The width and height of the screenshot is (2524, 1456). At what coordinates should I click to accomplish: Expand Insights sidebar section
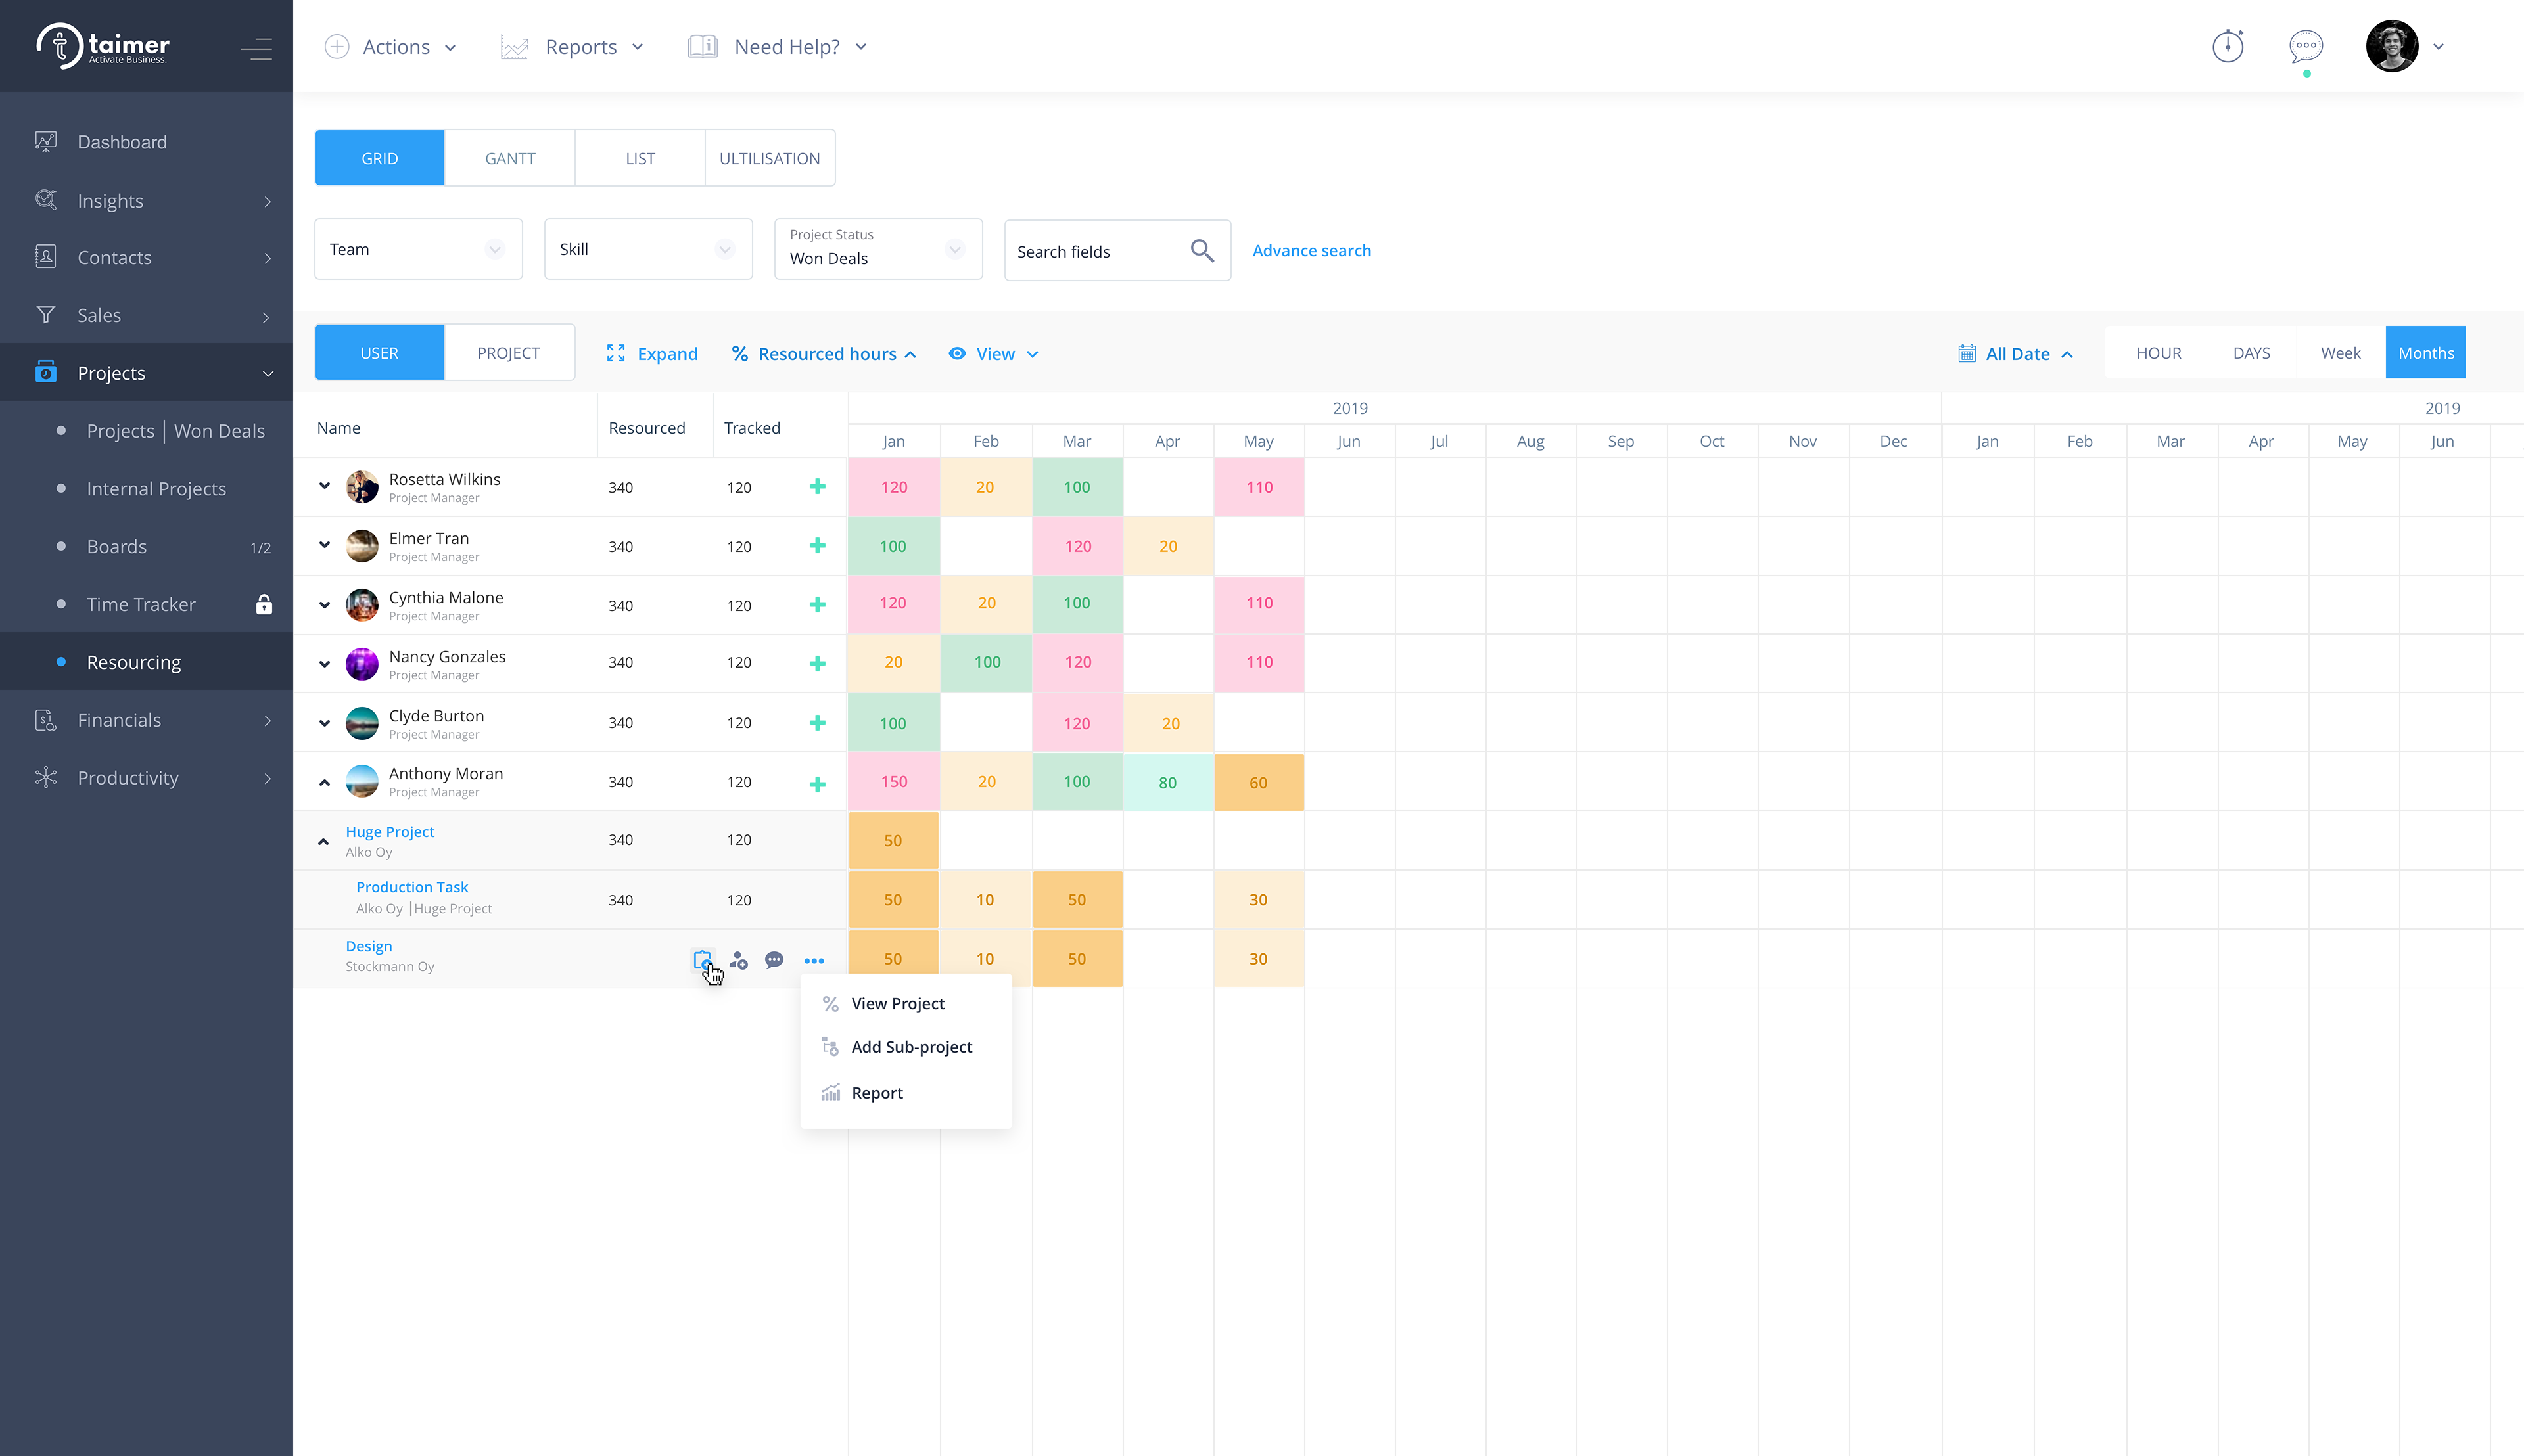point(146,201)
